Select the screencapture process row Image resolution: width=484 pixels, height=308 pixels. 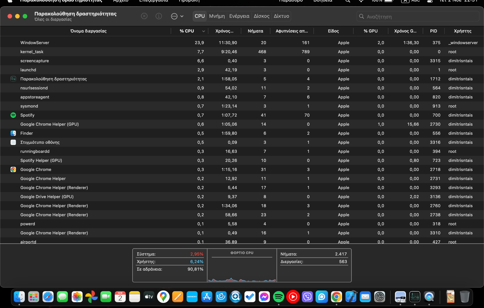point(242,61)
